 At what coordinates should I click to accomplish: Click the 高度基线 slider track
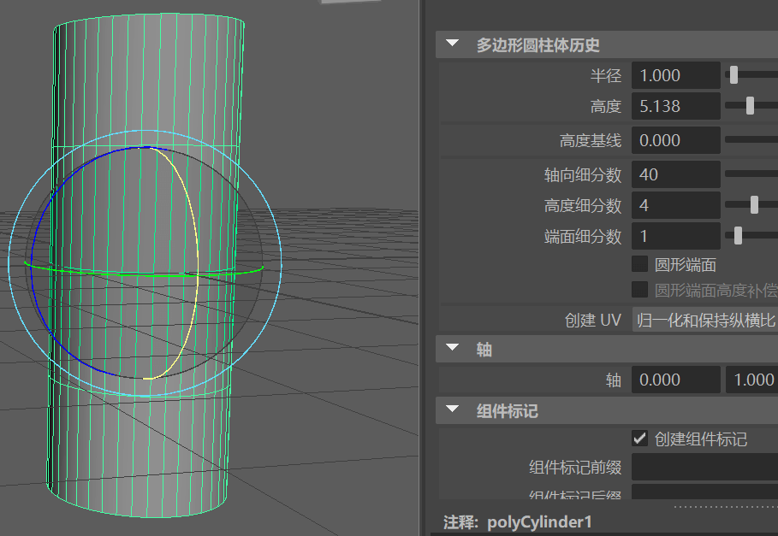click(x=751, y=140)
